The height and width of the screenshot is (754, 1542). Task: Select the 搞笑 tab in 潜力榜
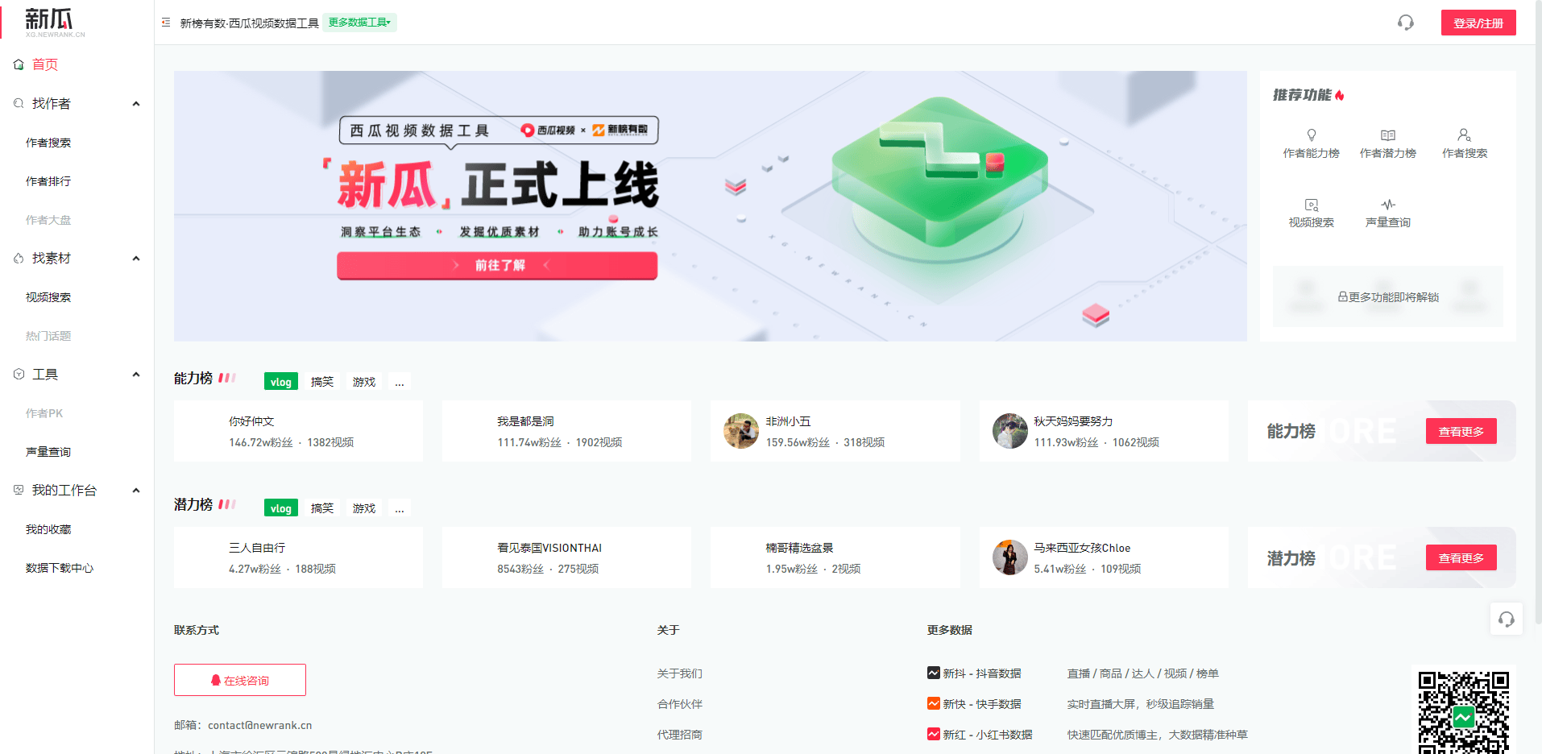[322, 508]
